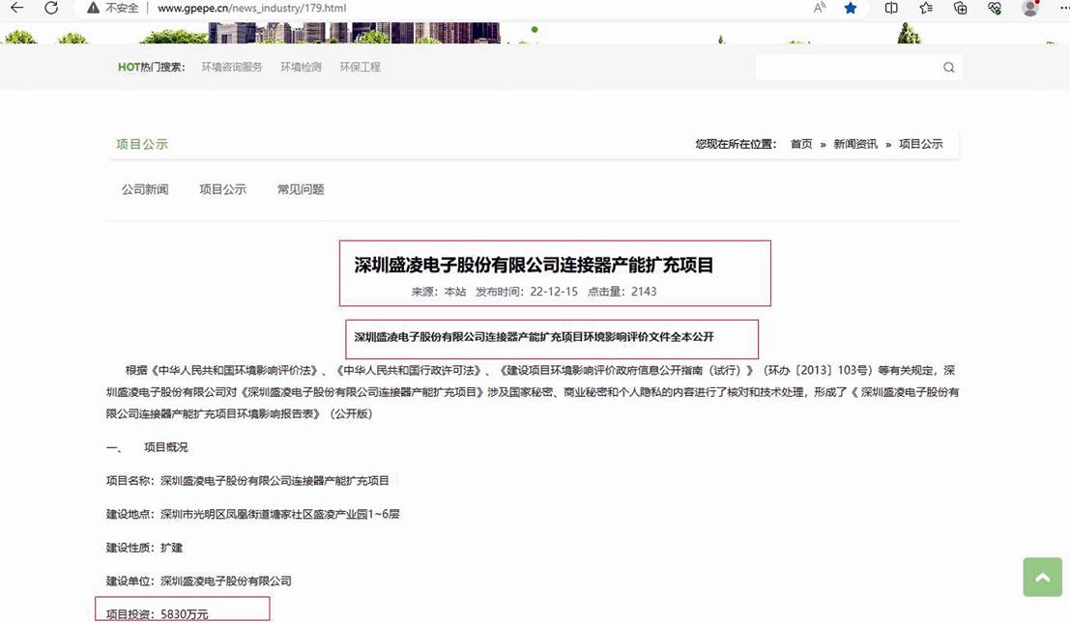The image size is (1070, 623).
Task: Switch to the 常见问题 tab
Action: click(x=301, y=189)
